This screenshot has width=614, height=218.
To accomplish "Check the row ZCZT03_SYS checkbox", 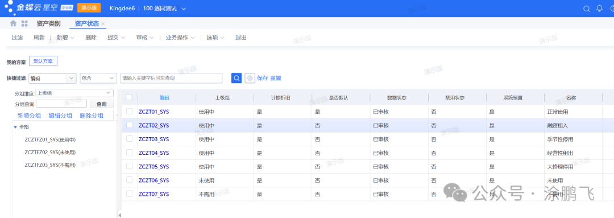I will pyautogui.click(x=129, y=139).
